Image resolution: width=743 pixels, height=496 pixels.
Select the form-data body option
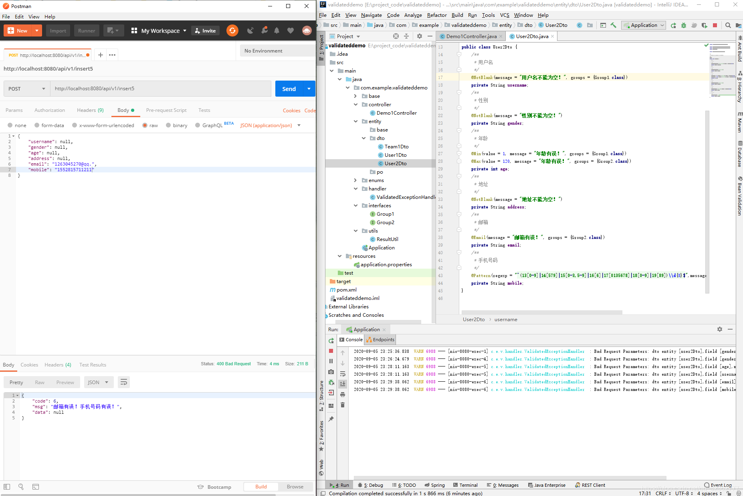click(49, 126)
